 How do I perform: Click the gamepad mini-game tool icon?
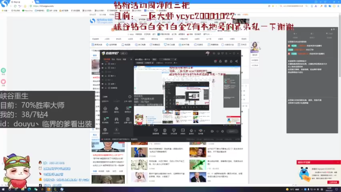[x=116, y=119]
